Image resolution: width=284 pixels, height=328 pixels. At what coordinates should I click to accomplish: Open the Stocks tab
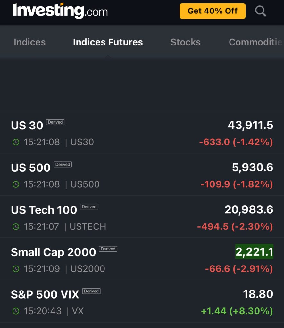coord(185,42)
